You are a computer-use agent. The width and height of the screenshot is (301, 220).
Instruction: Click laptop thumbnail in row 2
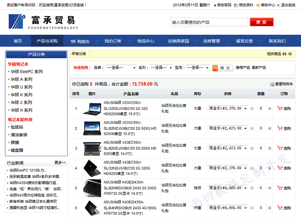coord(92,128)
